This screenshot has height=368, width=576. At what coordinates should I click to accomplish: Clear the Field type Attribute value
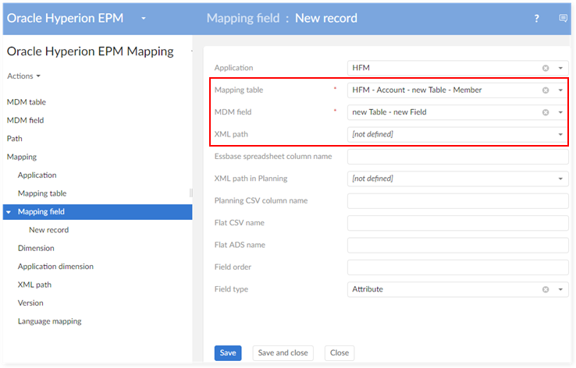[546, 289]
